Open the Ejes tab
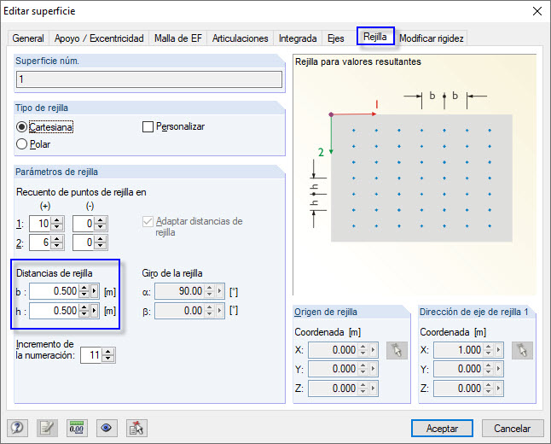 click(335, 38)
